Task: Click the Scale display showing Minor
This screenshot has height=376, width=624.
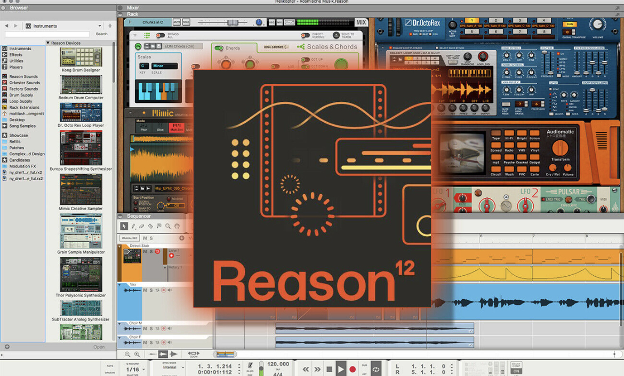Action: [164, 66]
